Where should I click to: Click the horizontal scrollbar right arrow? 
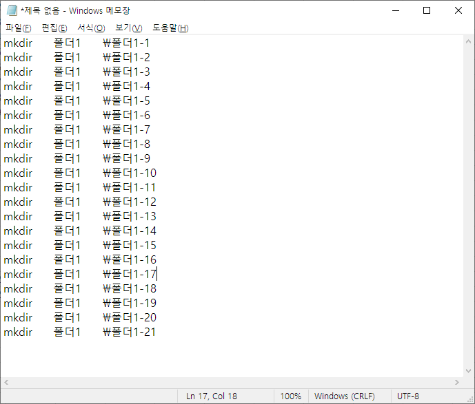coord(457,382)
